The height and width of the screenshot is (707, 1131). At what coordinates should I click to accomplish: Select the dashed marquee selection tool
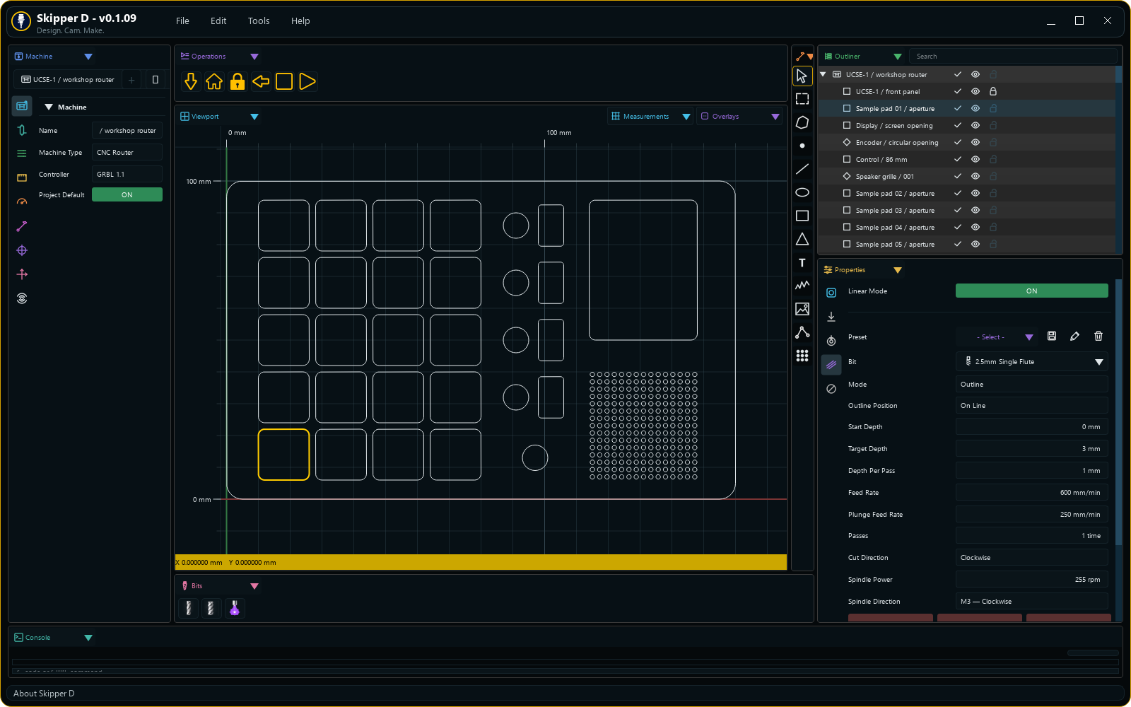point(802,99)
